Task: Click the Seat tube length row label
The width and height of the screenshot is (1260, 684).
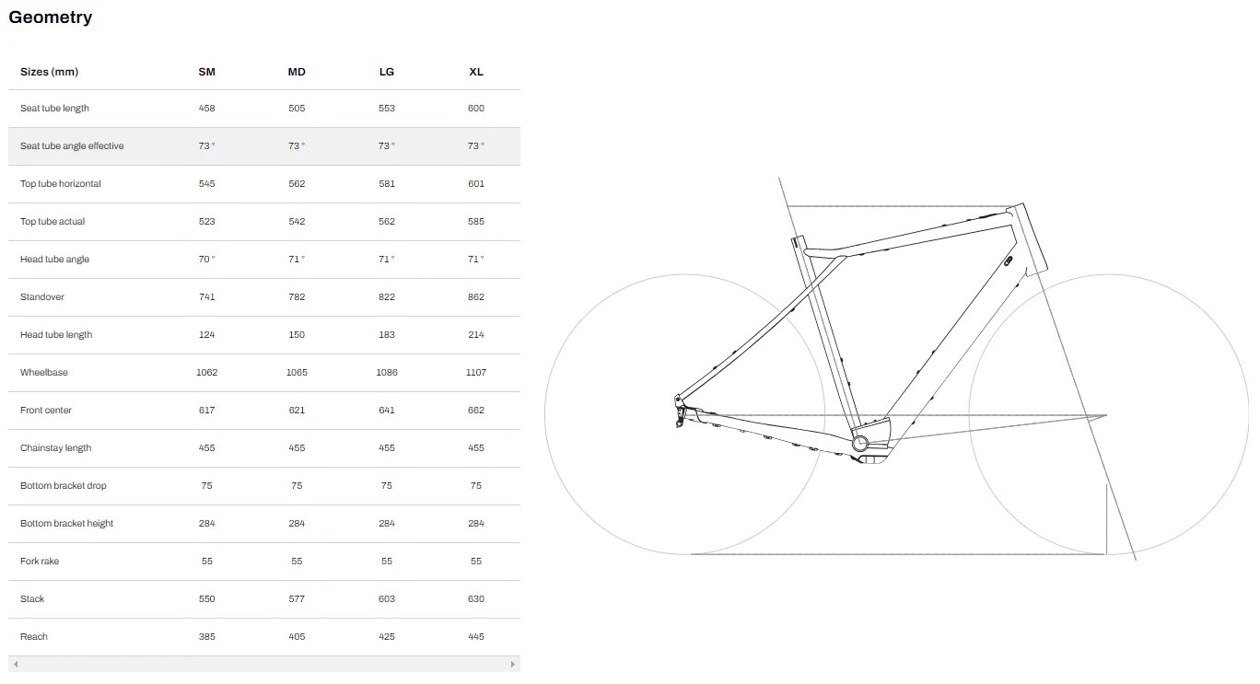Action: pos(54,109)
